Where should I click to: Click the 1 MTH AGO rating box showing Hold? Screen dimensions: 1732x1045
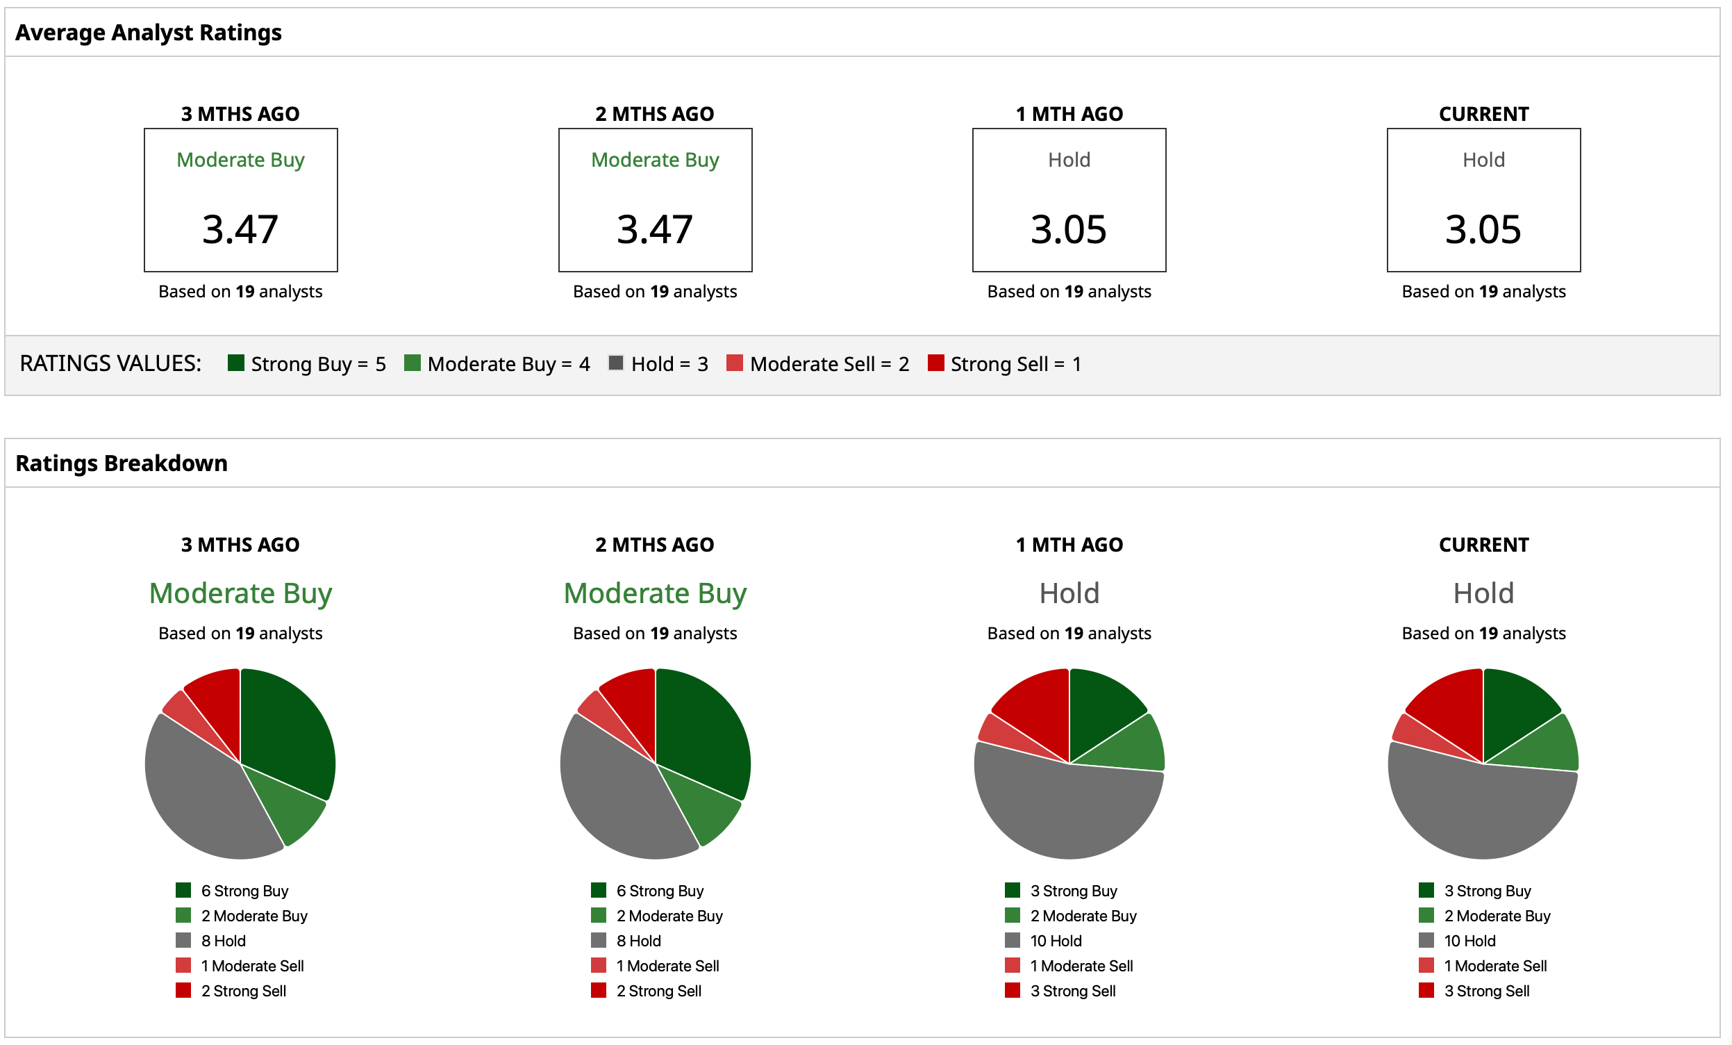[x=1069, y=200]
